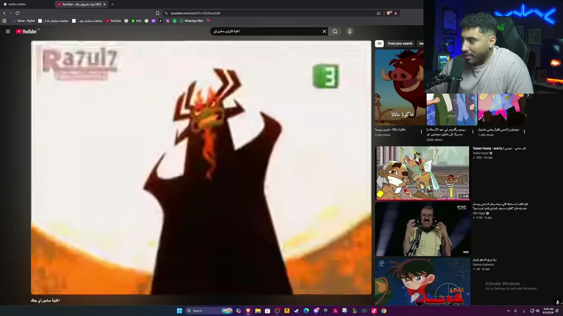The image size is (563, 316).
Task: Start voice search with the microphone
Action: 350,31
